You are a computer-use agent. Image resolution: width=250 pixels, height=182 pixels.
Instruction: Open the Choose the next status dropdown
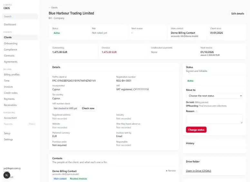click(214, 96)
